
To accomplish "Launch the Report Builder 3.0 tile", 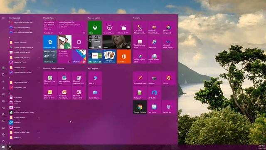I will (154, 57).
